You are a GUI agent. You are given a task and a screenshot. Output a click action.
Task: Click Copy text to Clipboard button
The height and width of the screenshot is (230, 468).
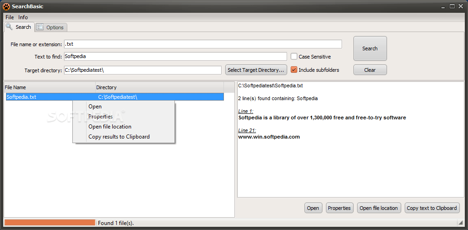[x=432, y=208]
